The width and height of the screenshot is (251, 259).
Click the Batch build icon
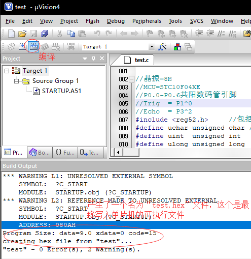(45, 46)
